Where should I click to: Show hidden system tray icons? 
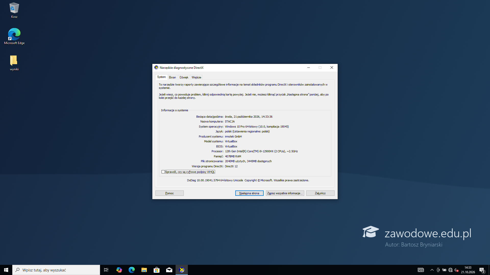click(432, 270)
